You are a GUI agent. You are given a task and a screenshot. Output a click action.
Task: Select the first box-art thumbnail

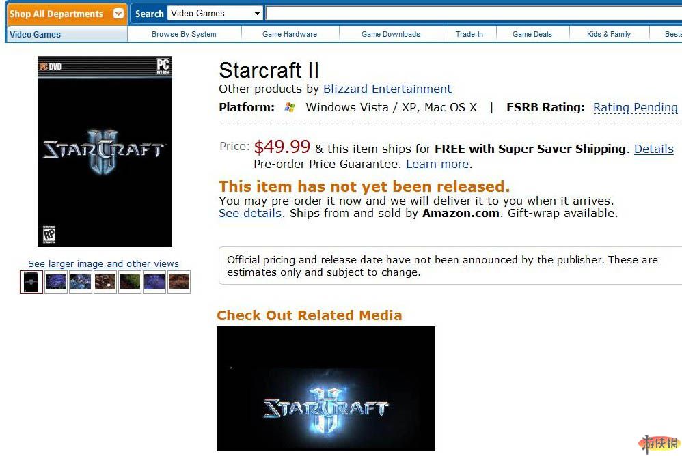pyautogui.click(x=31, y=282)
